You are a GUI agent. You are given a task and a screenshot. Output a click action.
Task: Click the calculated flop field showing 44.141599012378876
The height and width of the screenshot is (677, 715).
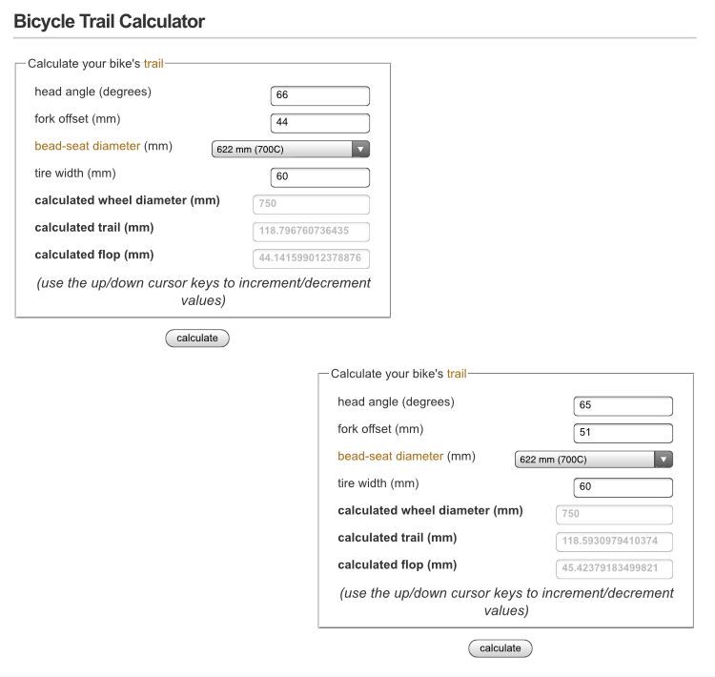(x=311, y=259)
